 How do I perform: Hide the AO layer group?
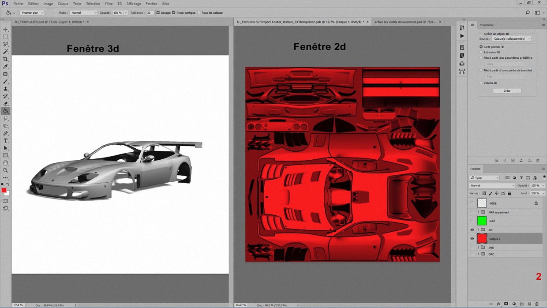coord(472,230)
